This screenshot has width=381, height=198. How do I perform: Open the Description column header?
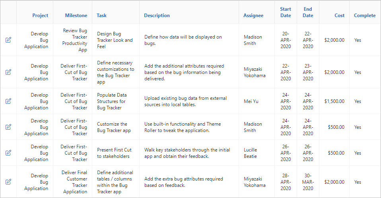[157, 15]
